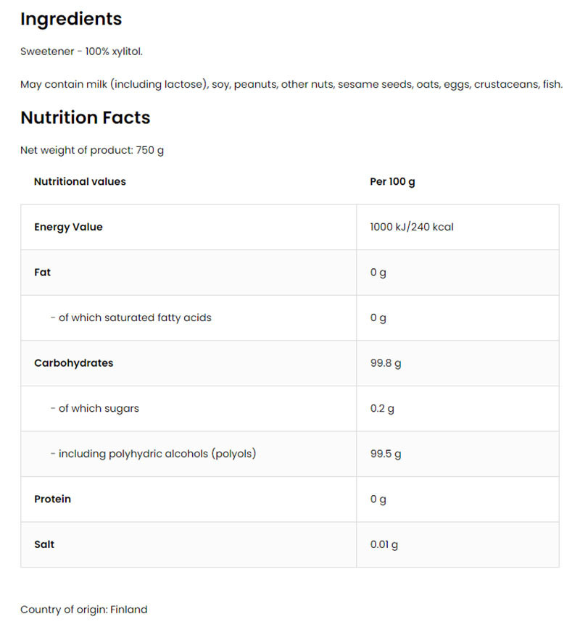Click the 99.8 g carbohydrates value
The height and width of the screenshot is (635, 580).
[385, 363]
